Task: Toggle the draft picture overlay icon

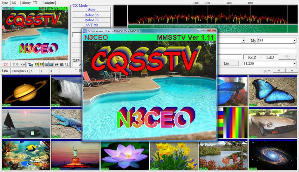Action: [31, 65]
